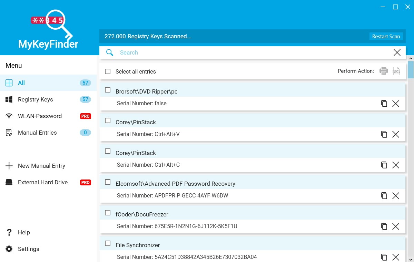Screen dimensions: 414x262
Task: Maximize the MyKeyFinder window
Action: 395,7
